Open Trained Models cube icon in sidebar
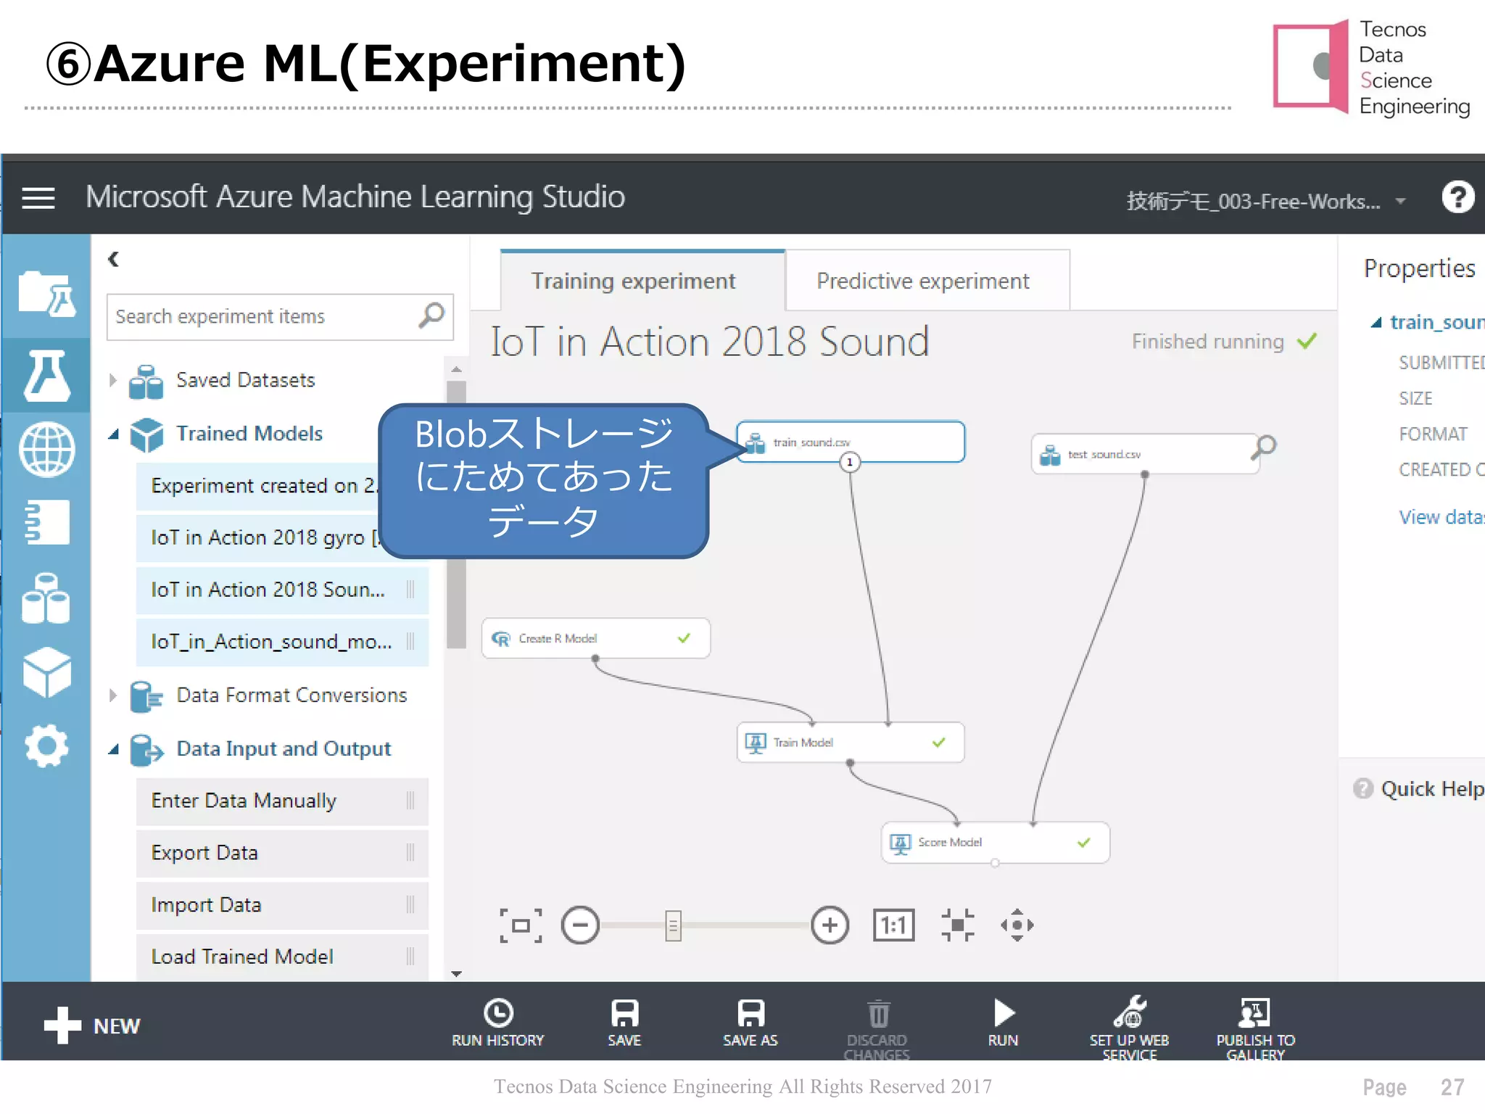 pos(46,672)
